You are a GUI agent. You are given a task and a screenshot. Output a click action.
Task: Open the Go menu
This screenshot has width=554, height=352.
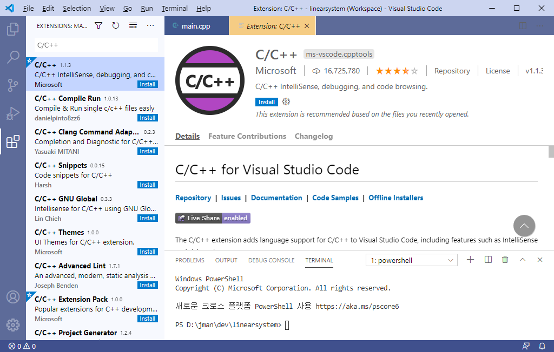click(128, 8)
